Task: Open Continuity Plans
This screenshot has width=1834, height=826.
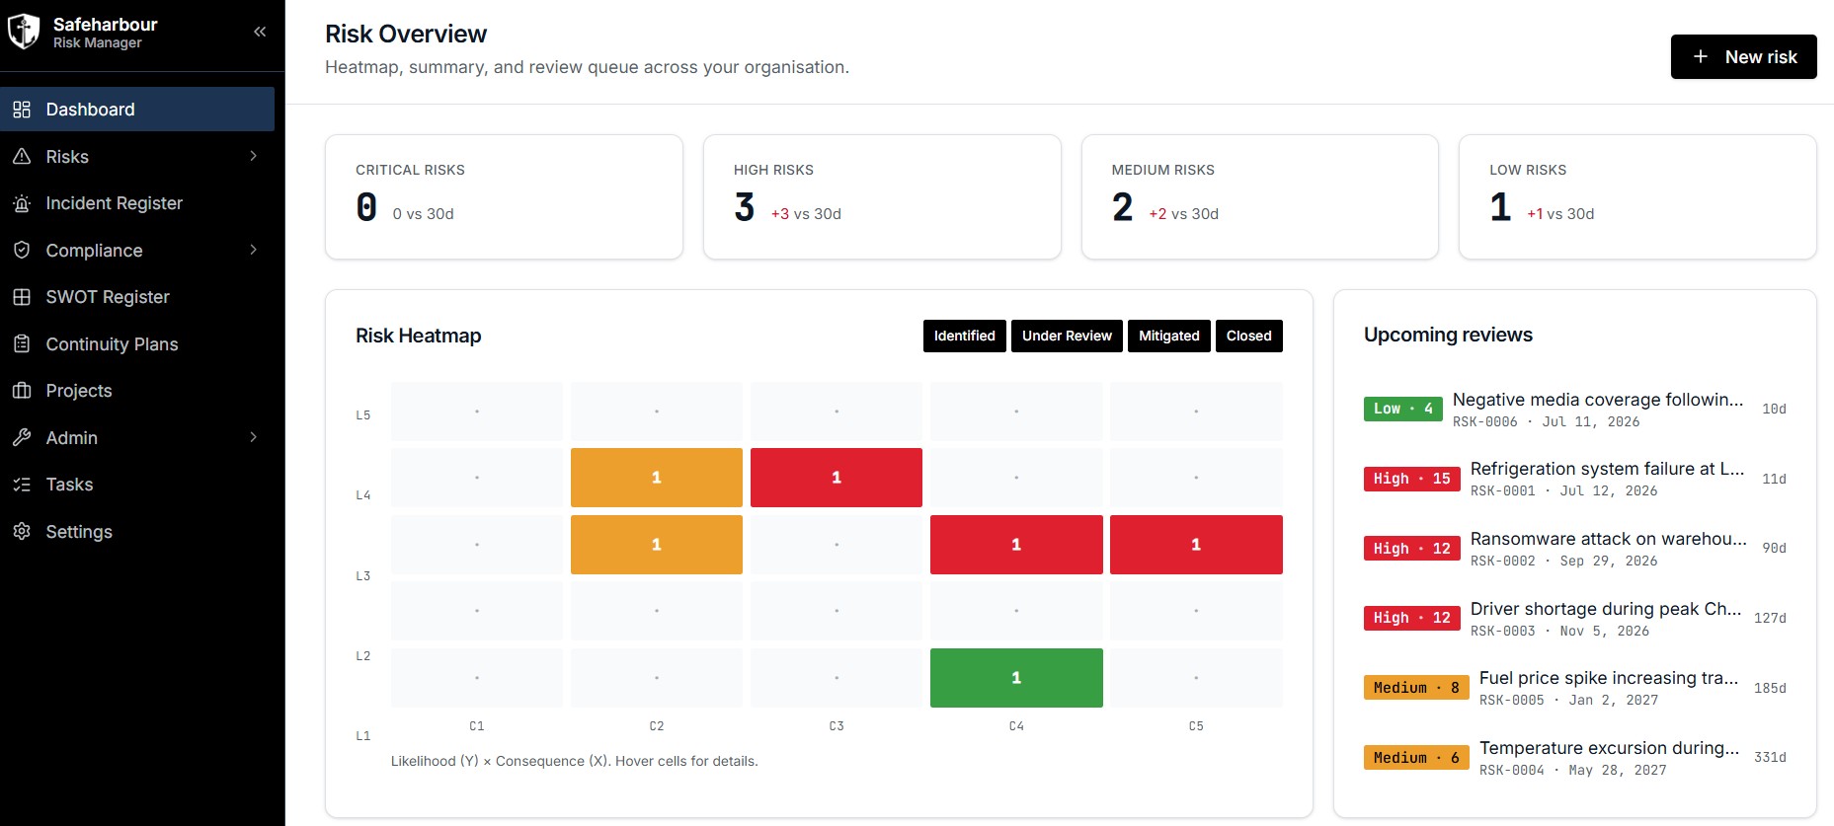Action: (x=137, y=343)
